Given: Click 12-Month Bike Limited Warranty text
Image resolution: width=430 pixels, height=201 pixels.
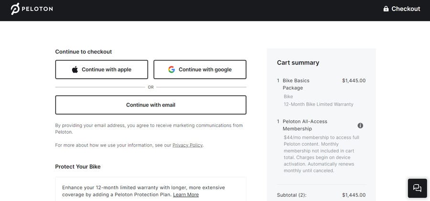Looking at the screenshot, I should tap(318, 104).
